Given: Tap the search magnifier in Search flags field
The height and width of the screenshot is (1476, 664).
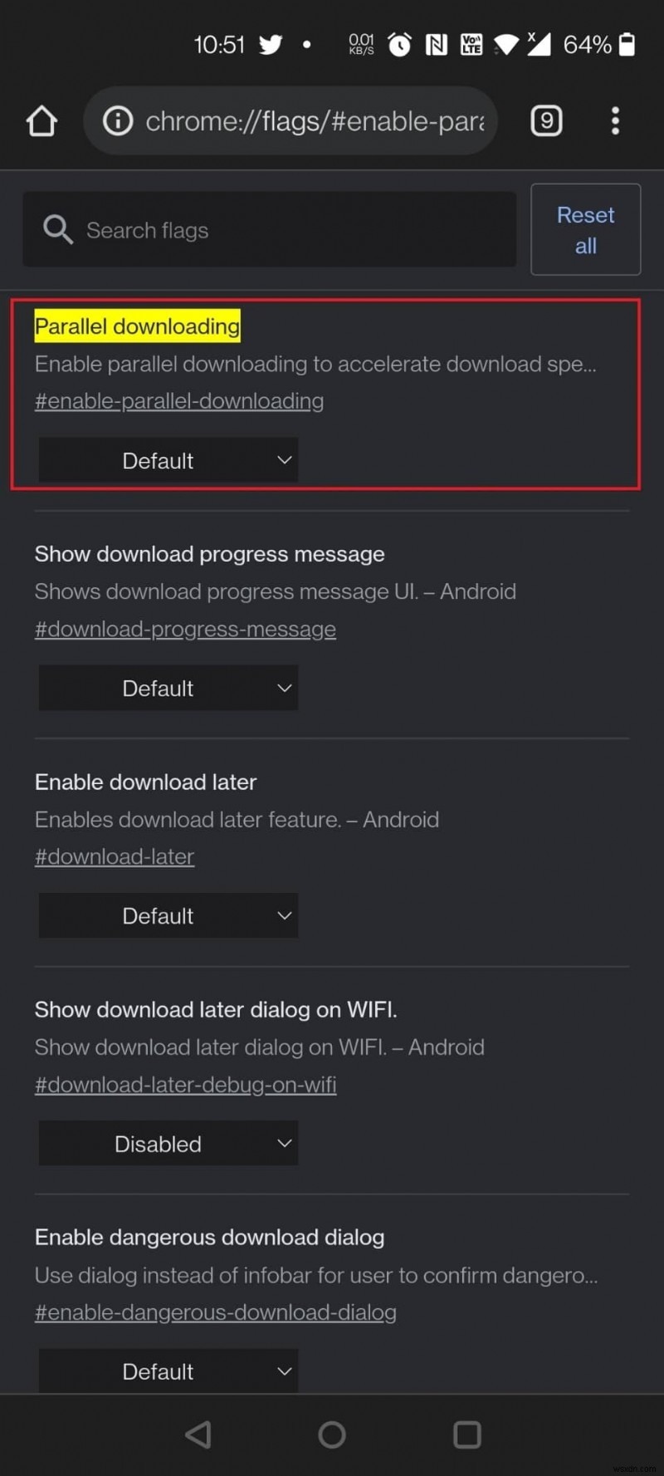Looking at the screenshot, I should [x=57, y=229].
